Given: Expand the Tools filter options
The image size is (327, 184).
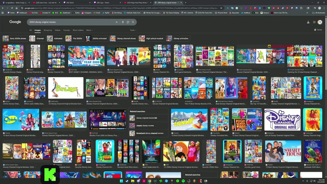Looking at the screenshot, I should click(x=133, y=30).
